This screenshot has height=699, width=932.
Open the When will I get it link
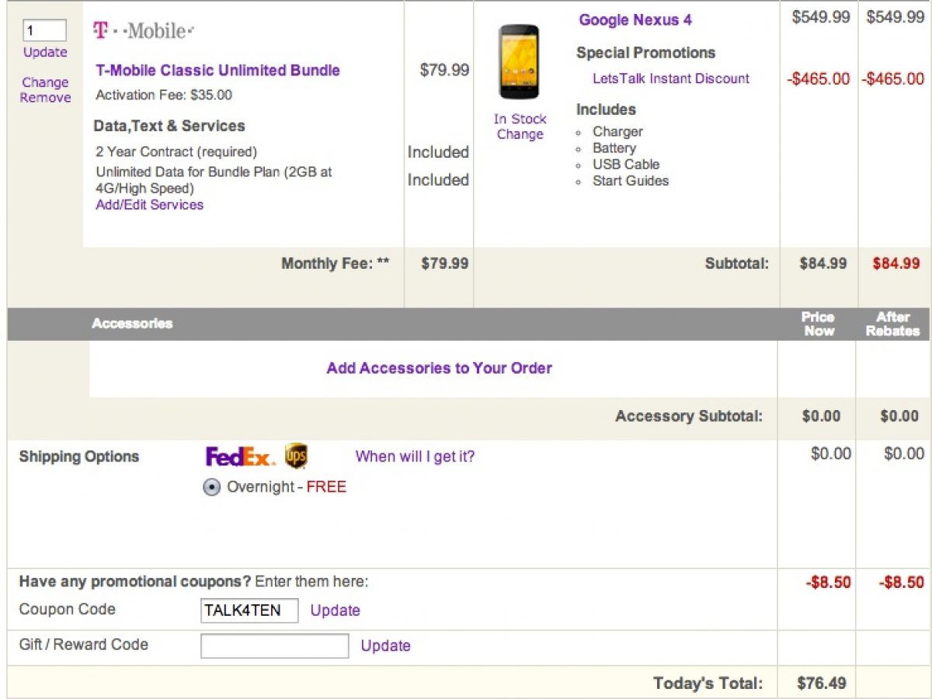(x=415, y=457)
